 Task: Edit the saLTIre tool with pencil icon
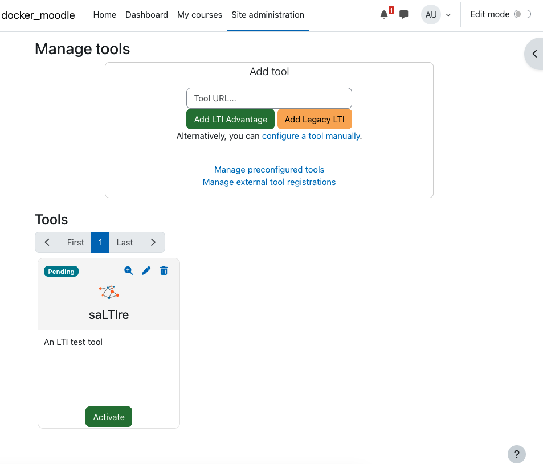[x=146, y=270]
